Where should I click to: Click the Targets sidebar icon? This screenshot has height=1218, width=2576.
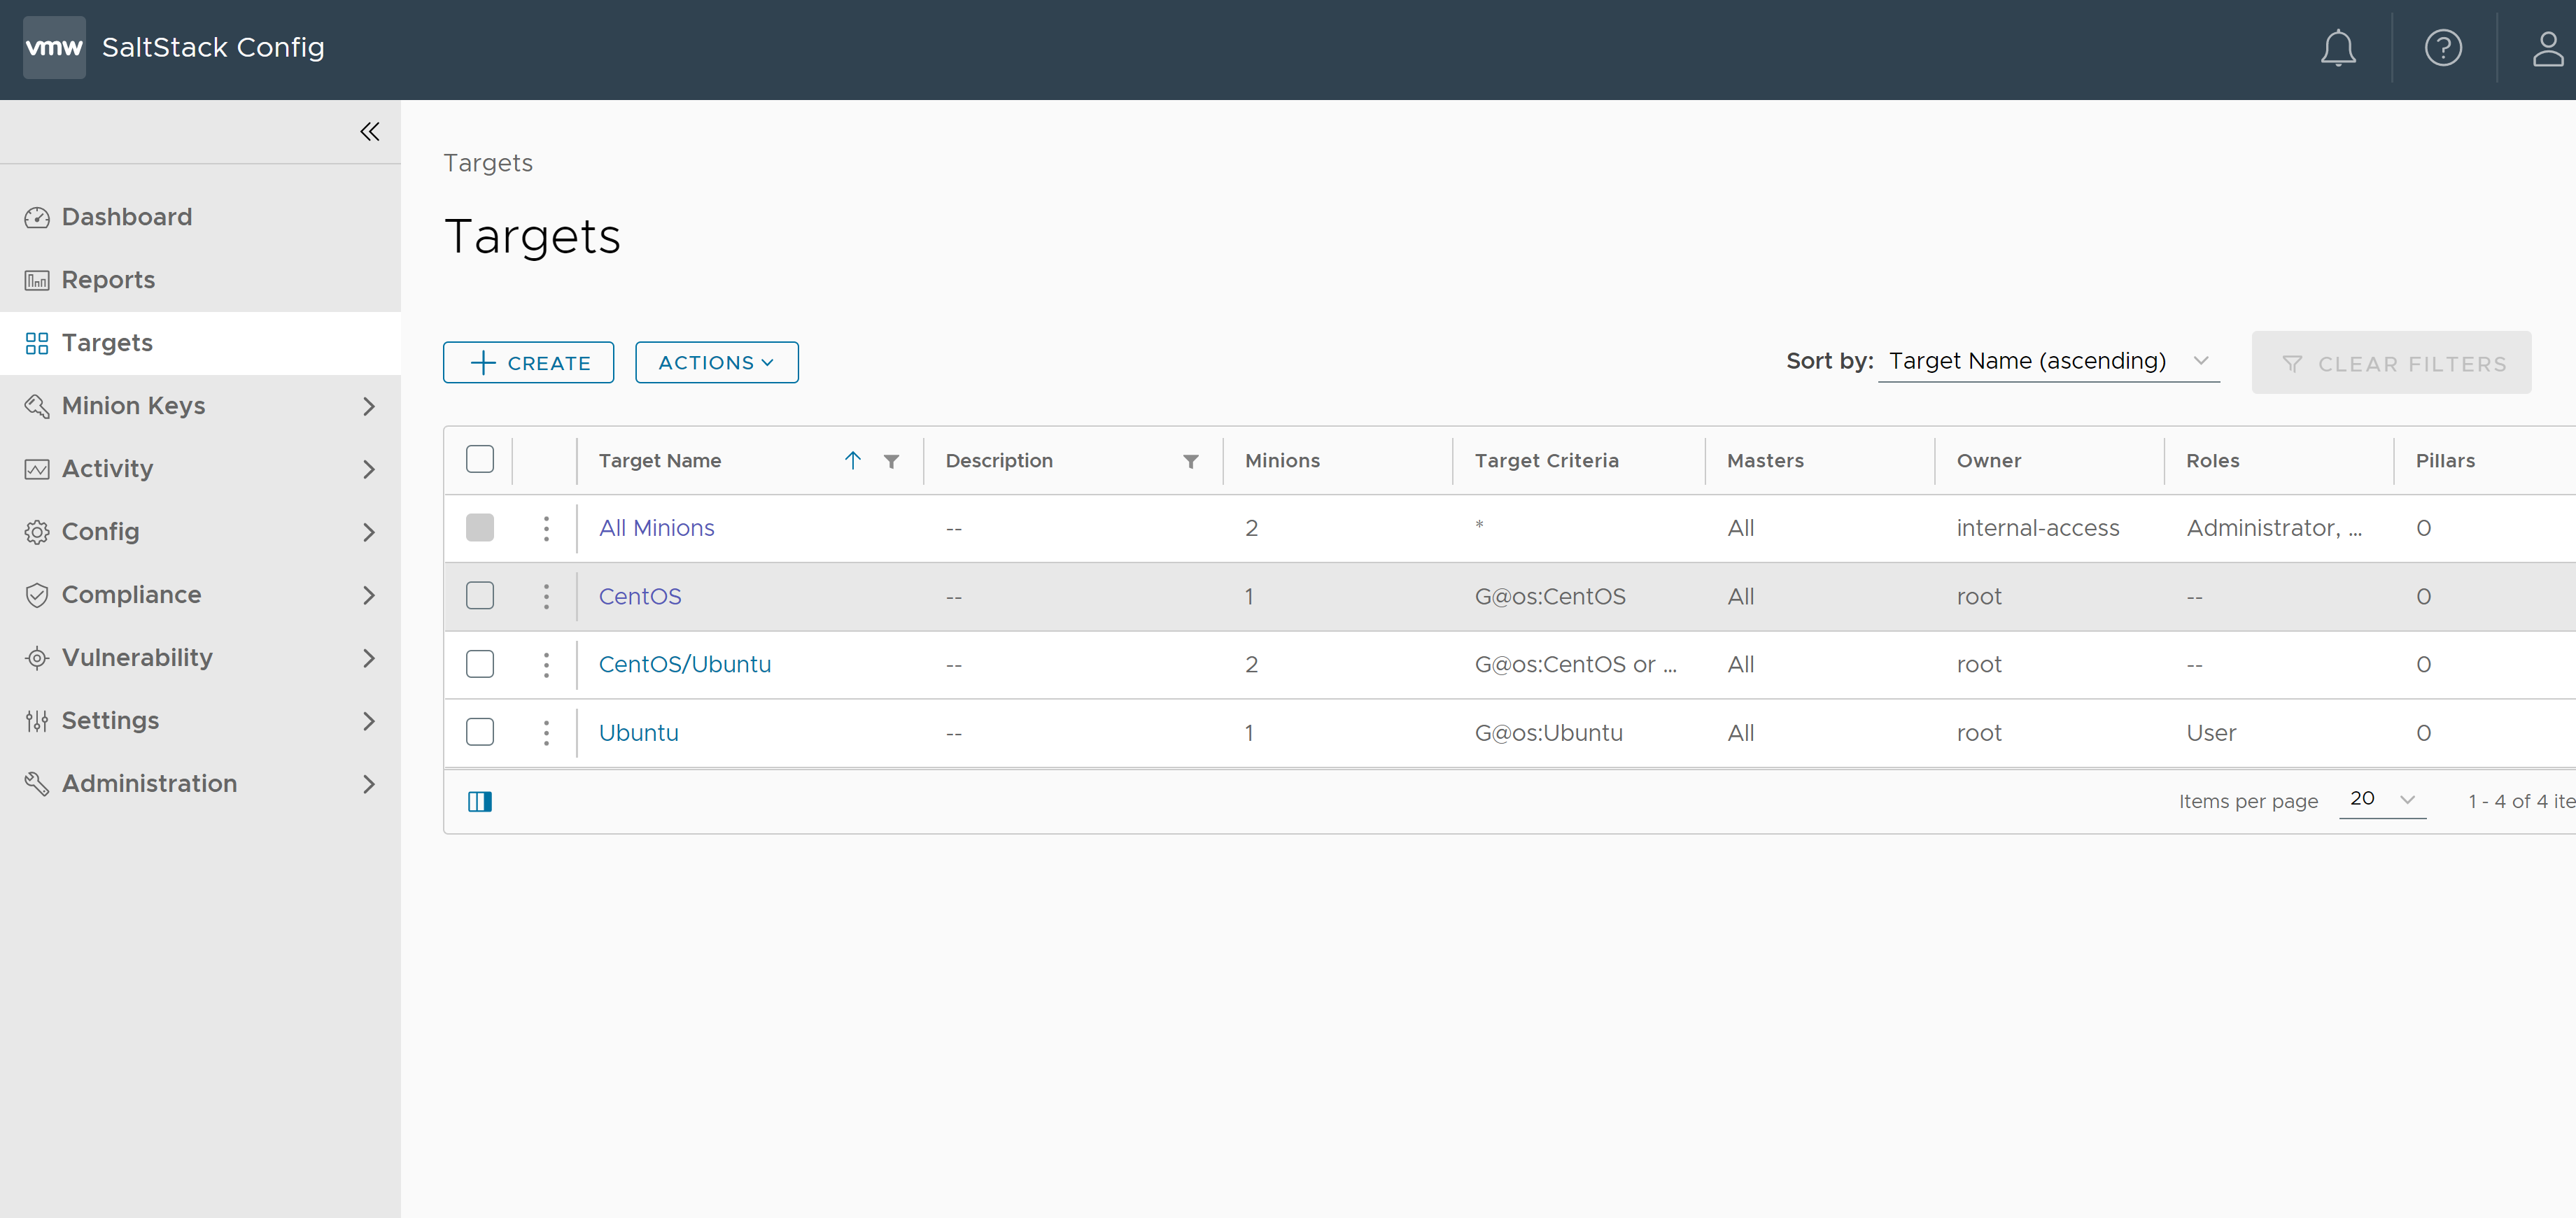click(x=36, y=341)
